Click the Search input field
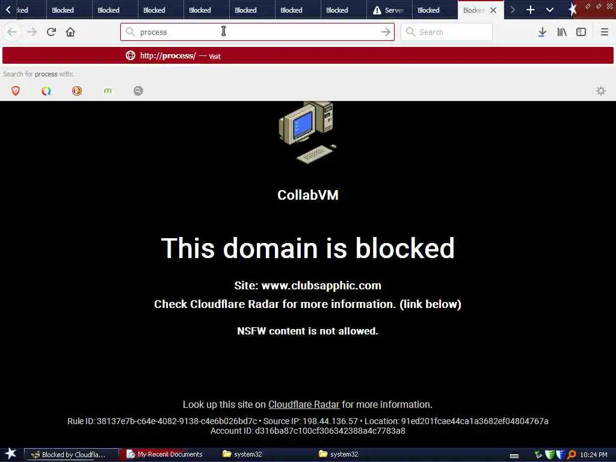Image resolution: width=616 pixels, height=462 pixels. [446, 32]
